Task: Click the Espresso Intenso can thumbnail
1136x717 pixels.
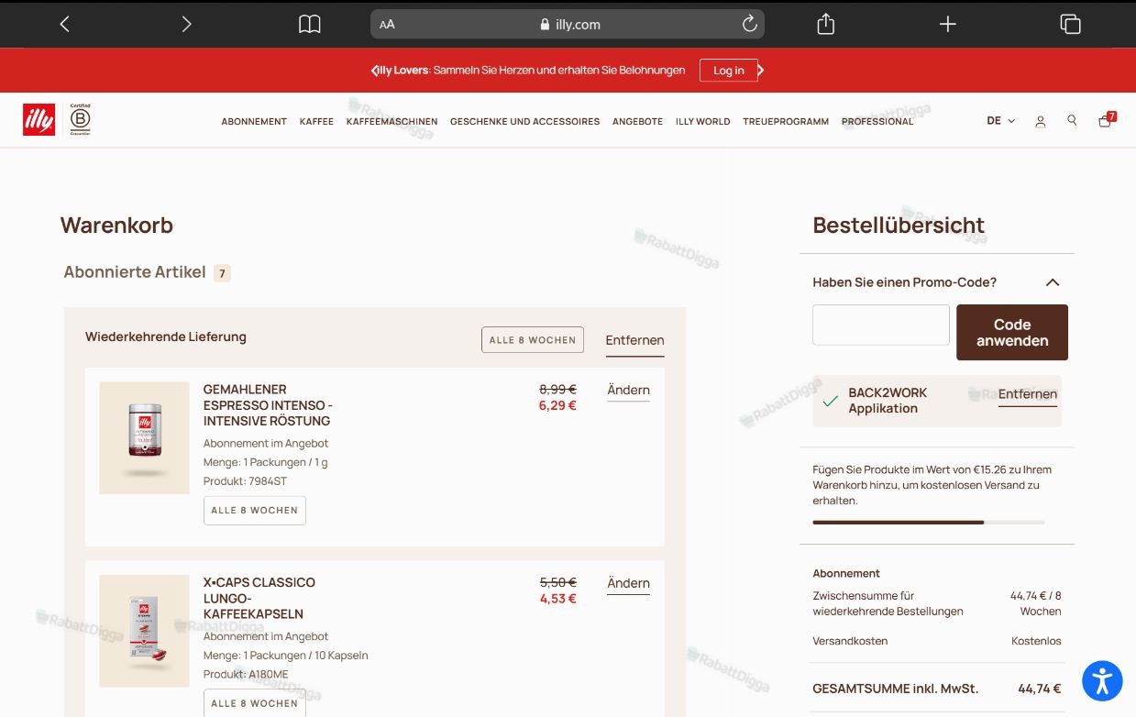Action: click(144, 437)
